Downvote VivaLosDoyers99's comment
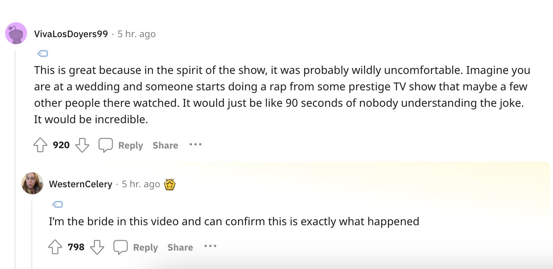This screenshot has height=269, width=553. tap(82, 145)
